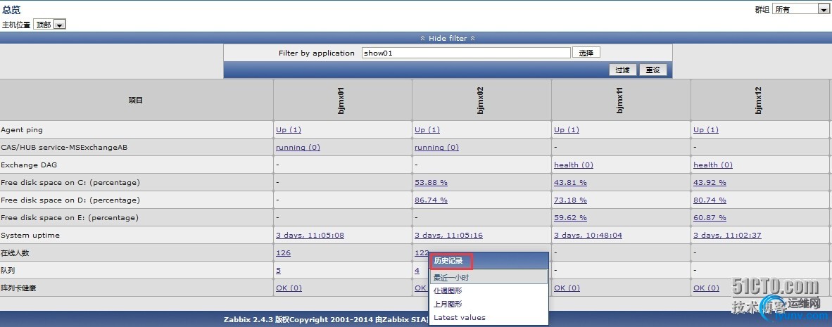Open the 60.87 % free E: disk value
Image resolution: width=832 pixels, height=327 pixels.
pos(710,218)
